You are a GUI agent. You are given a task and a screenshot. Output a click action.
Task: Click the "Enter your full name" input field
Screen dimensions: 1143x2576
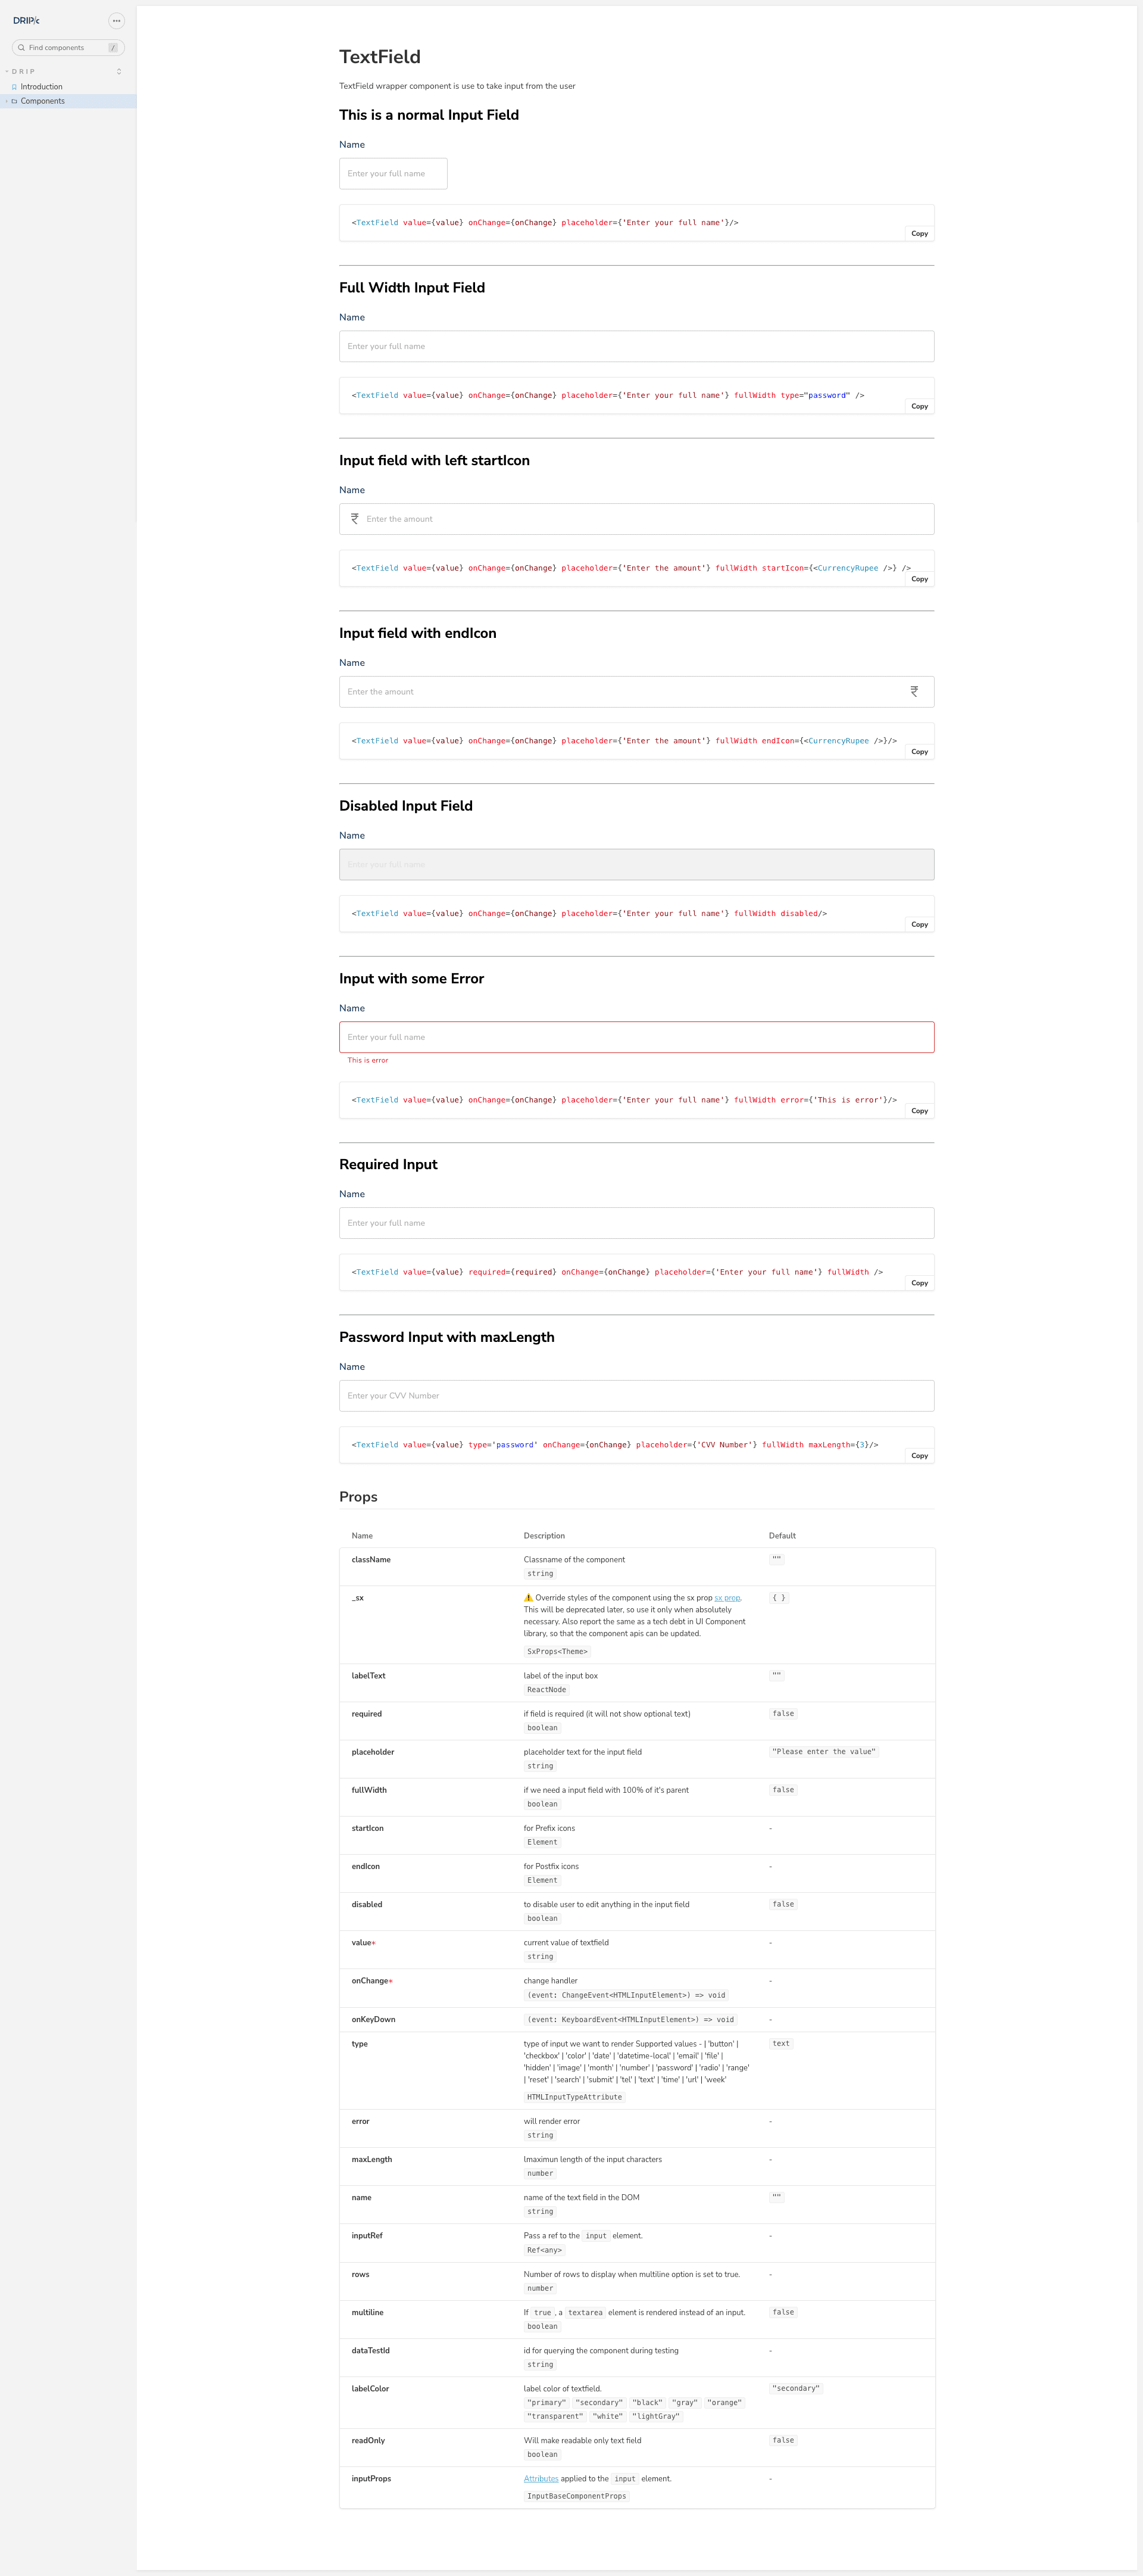tap(393, 173)
